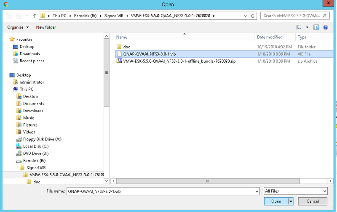This screenshot has height=212, width=337.
Task: Sort files by Name column header
Action: 122,37
